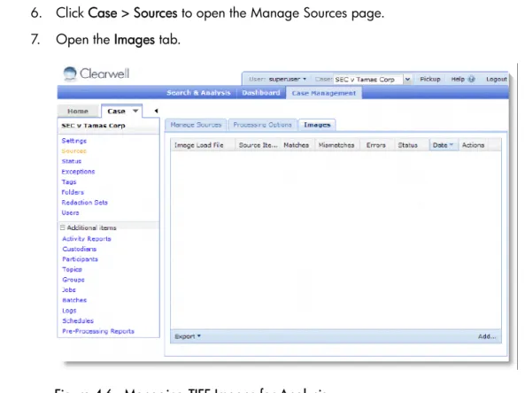The image size is (525, 393).
Task: Open the Custodians link
Action: 80,249
